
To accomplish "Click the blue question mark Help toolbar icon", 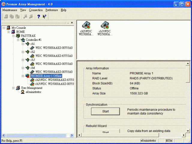I will [x=39, y=17].
